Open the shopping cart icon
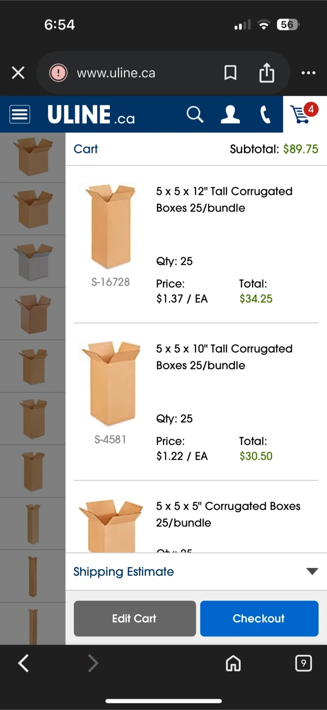This screenshot has height=710, width=327. pyautogui.click(x=304, y=114)
